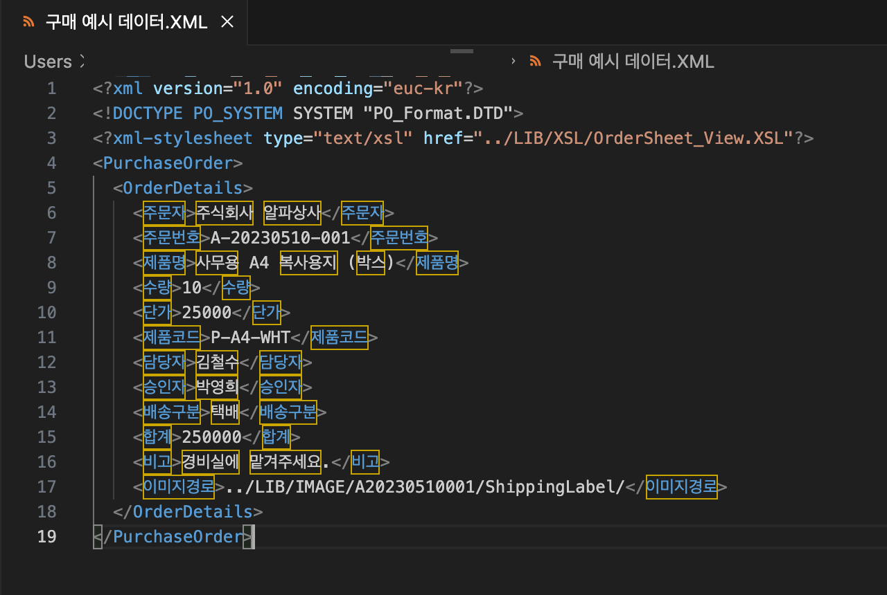This screenshot has width=887, height=595.
Task: Select the 제품명 element tag on line 8
Action: point(164,262)
